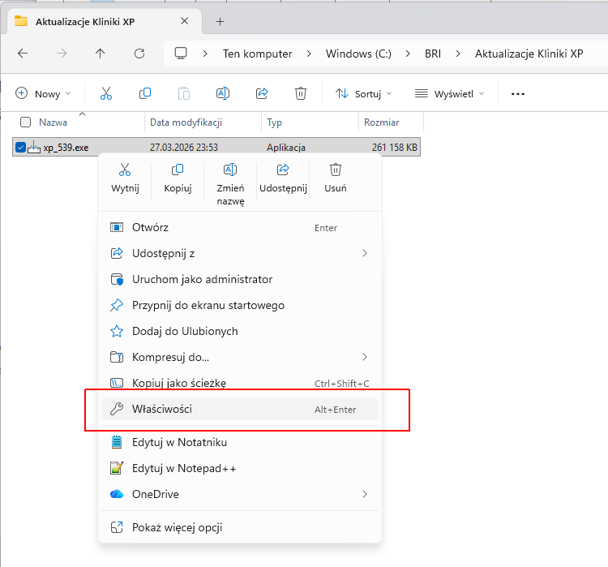608x567 pixels.
Task: Toggle the select-all checkbox in Nazwa header
Action: point(25,122)
